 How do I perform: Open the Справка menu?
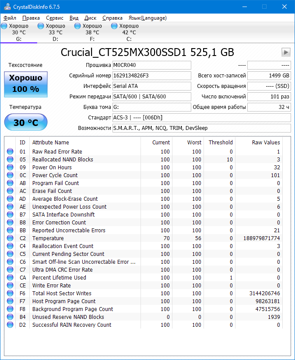(112, 18)
